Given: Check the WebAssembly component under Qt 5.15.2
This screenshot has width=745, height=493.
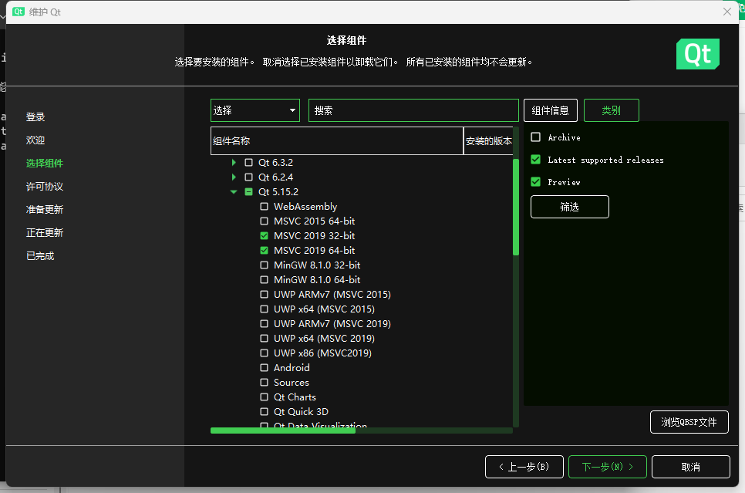Looking at the screenshot, I should [x=265, y=206].
